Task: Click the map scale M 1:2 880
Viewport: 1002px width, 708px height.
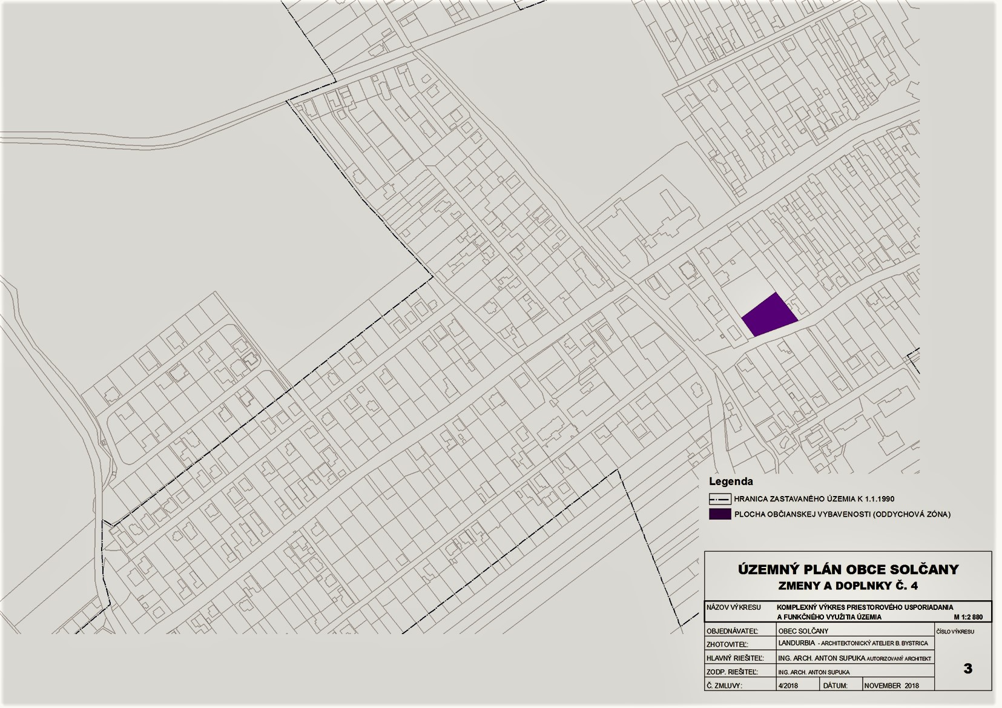Action: [x=967, y=617]
